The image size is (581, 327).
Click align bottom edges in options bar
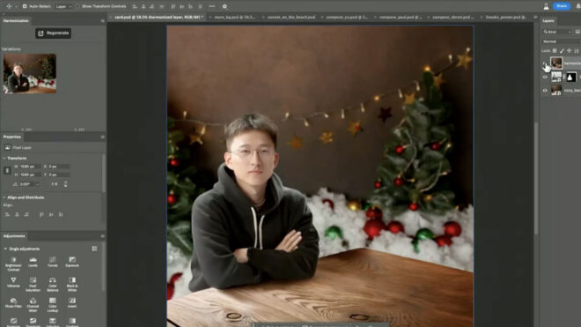(x=191, y=6)
